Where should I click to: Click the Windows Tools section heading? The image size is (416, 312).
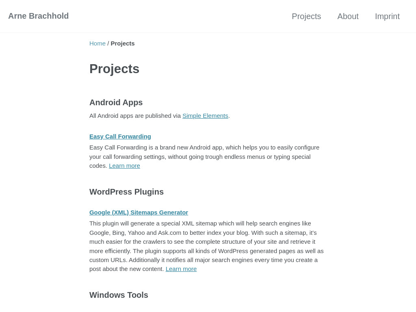tap(119, 295)
